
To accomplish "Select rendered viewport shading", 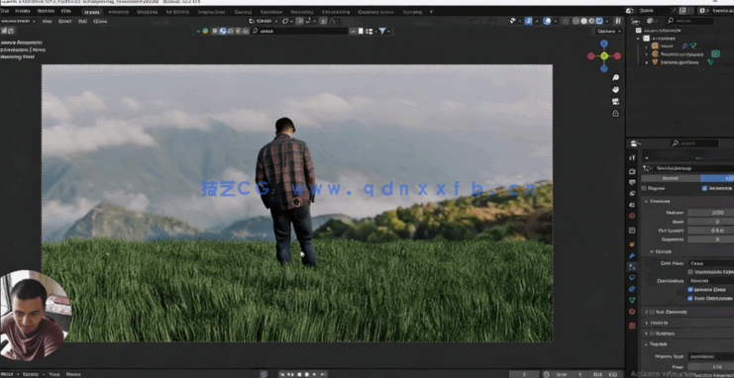I will [x=598, y=21].
